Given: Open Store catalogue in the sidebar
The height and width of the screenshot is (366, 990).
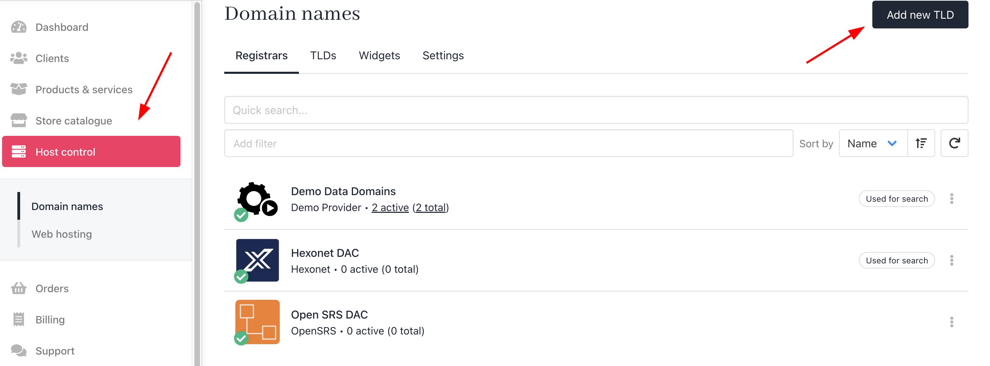Looking at the screenshot, I should [73, 121].
